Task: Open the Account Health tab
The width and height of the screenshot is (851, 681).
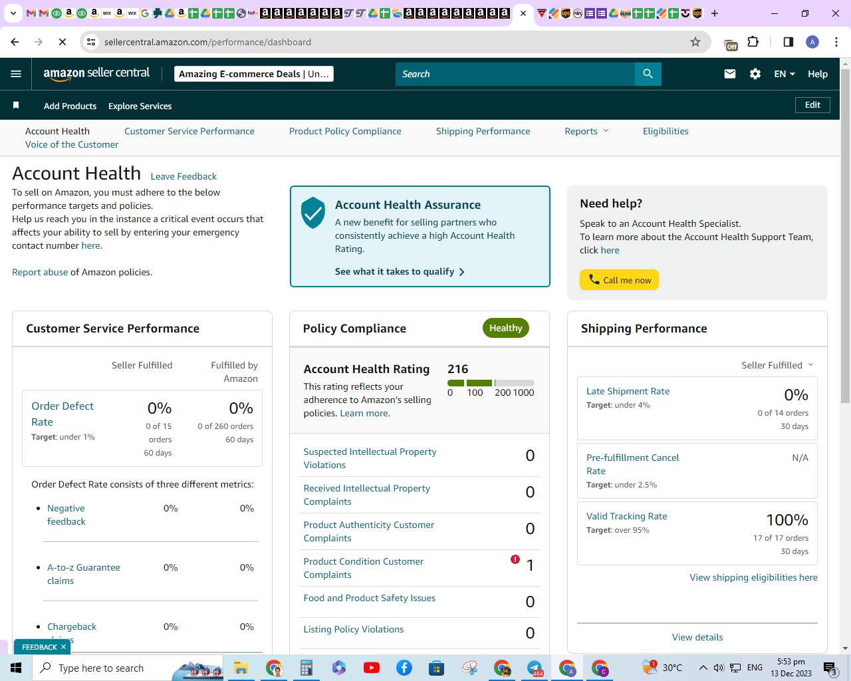Action: click(x=57, y=131)
